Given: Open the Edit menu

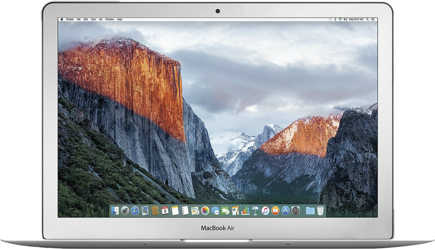Looking at the screenshot, I should coord(86,19).
